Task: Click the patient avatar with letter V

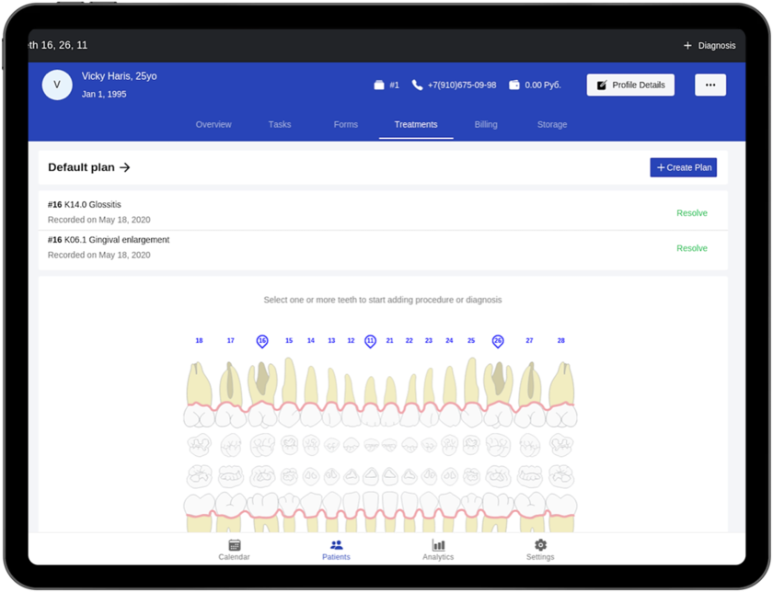Action: tap(57, 85)
